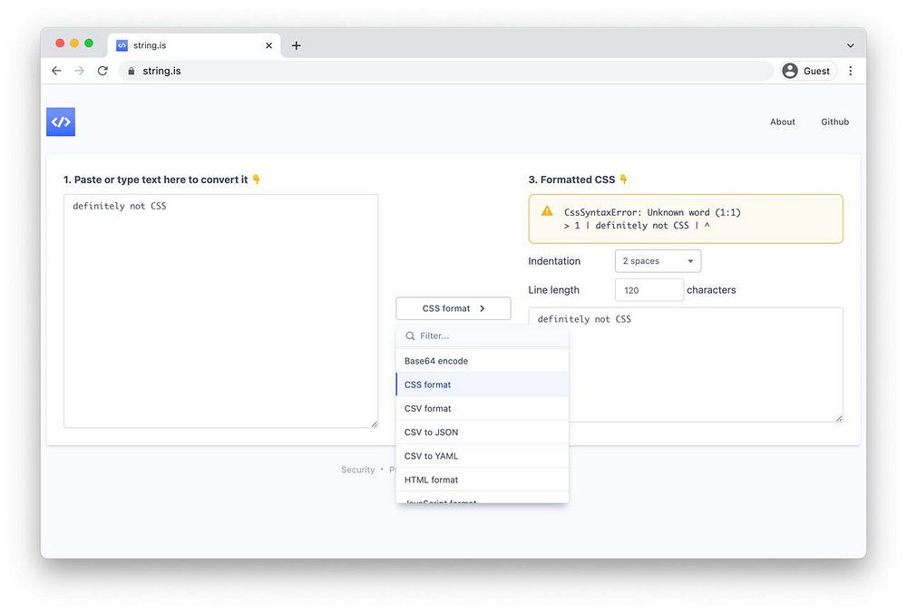Select Base64 encode from the list

pos(482,361)
